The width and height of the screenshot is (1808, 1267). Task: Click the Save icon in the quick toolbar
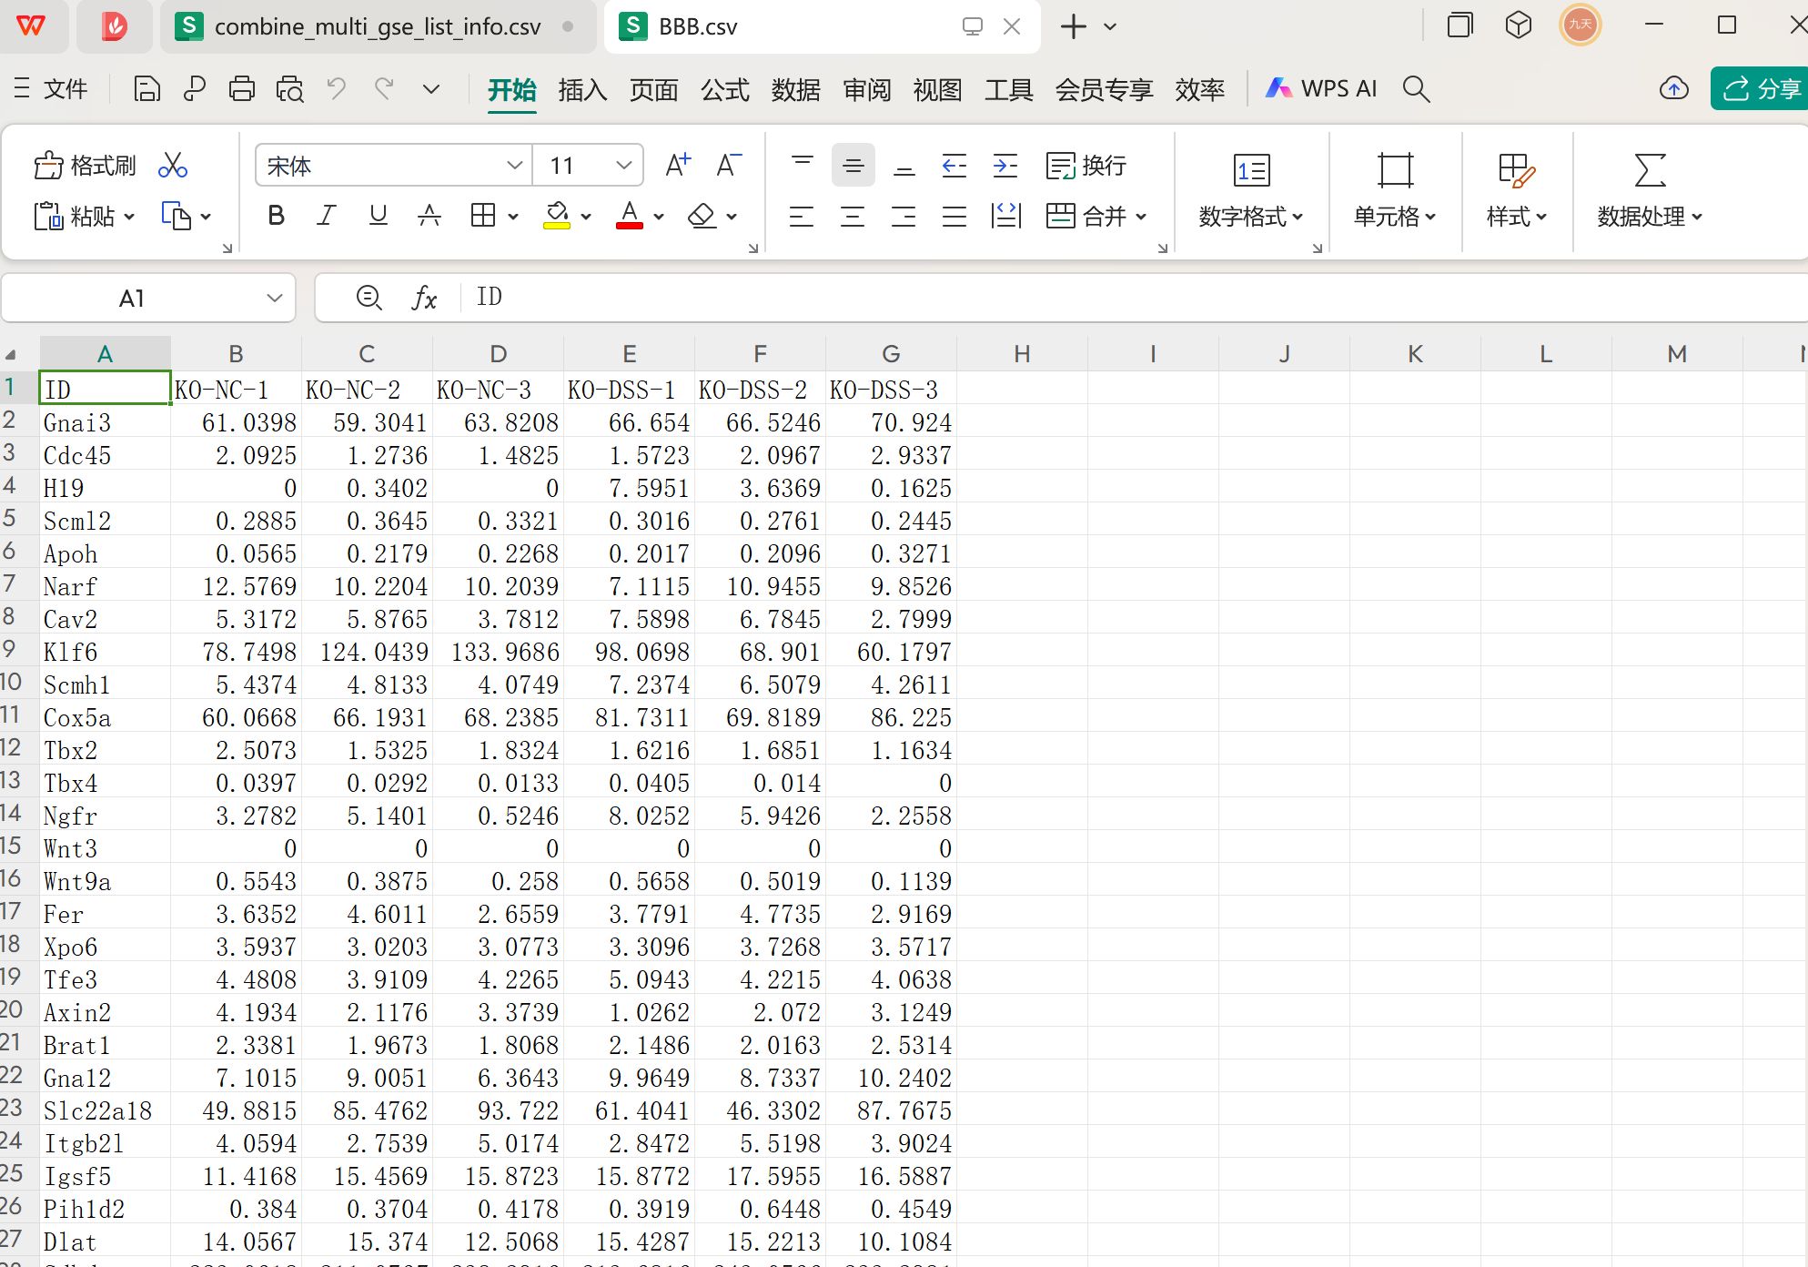click(146, 89)
